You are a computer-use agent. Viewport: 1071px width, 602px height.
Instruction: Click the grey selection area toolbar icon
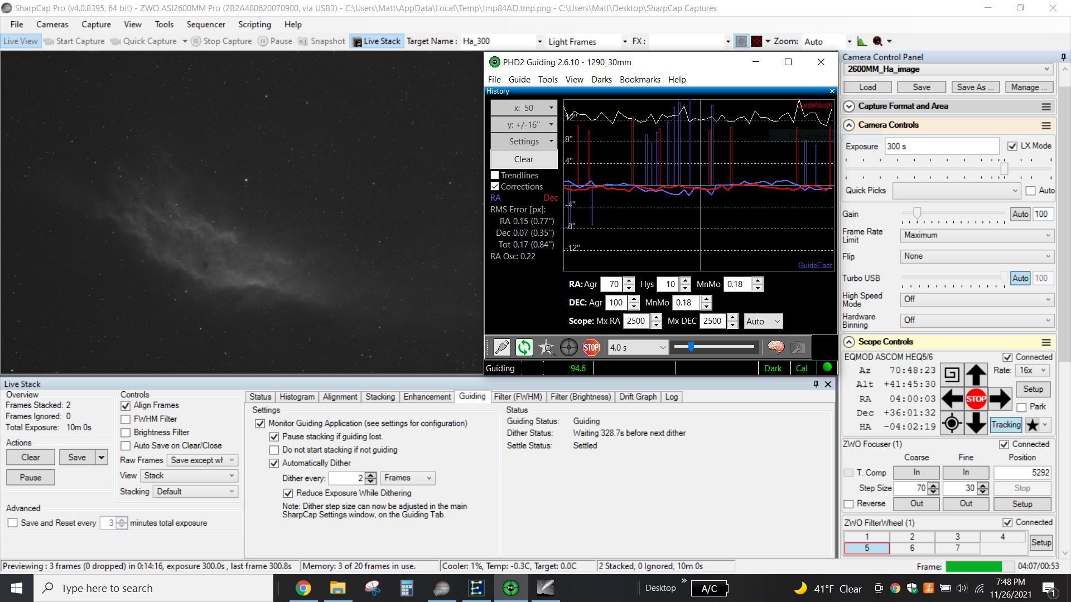[741, 41]
